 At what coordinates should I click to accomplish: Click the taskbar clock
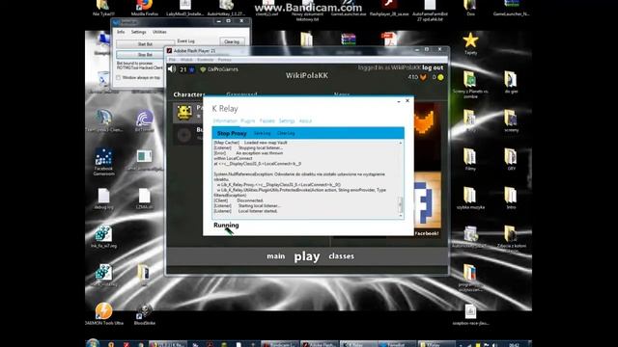pos(514,344)
